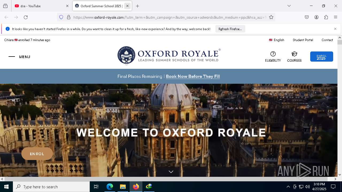342x192 pixels.
Task: Launch Microsoft Edge from taskbar
Action: [110, 187]
